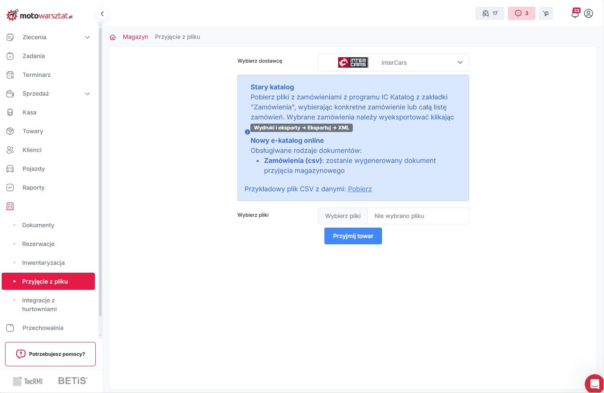Click the Magazyn warehouse sidebar icon
Image resolution: width=604 pixels, height=393 pixels.
pyautogui.click(x=10, y=206)
